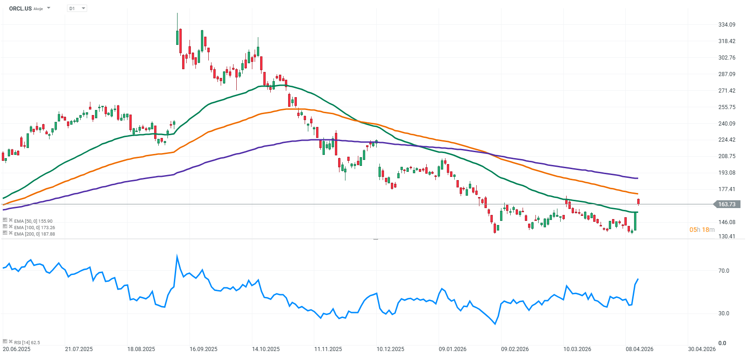Open settings icon for RSI 14 indicator
The width and height of the screenshot is (746, 357).
click(5, 342)
